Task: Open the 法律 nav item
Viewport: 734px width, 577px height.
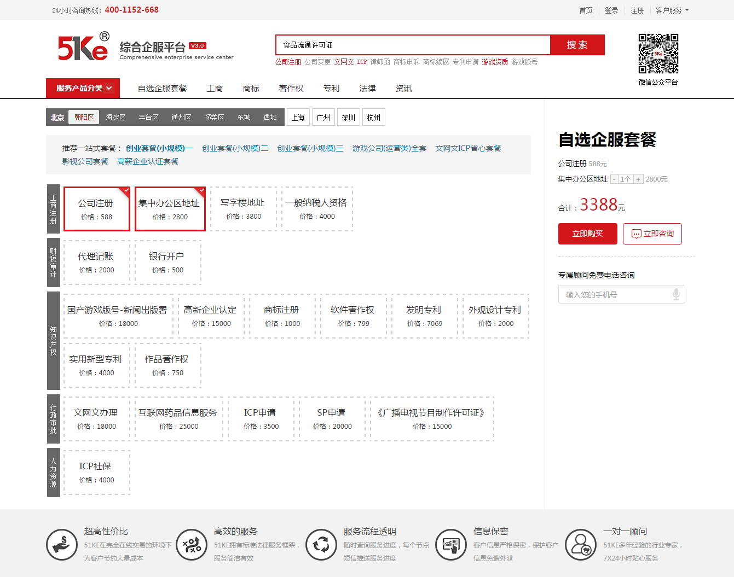Action: (x=367, y=88)
